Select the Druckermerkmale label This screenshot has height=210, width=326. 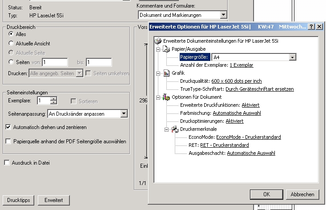coord(198,129)
